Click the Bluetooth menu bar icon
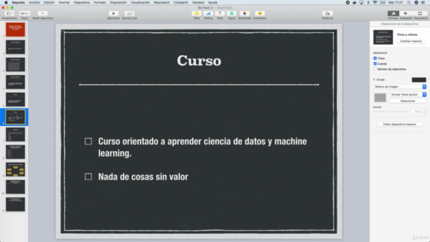Image resolution: width=430 pixels, height=242 pixels. pos(368,3)
